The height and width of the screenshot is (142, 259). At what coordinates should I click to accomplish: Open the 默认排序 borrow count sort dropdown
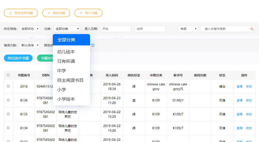[x=30, y=45]
